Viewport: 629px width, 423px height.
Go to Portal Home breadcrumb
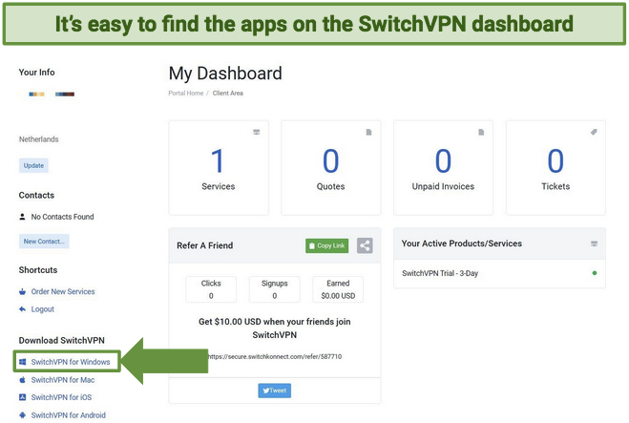(186, 94)
